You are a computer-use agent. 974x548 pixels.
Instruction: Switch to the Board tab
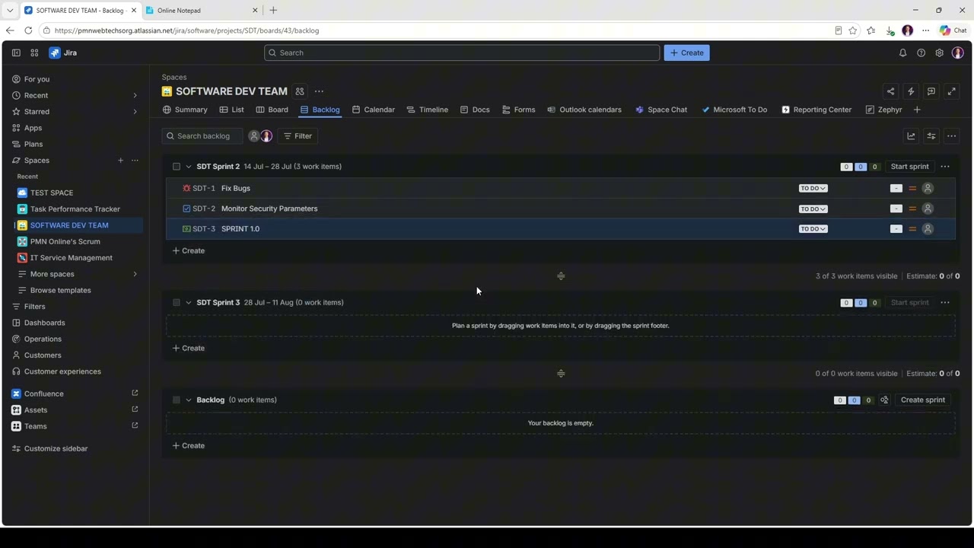click(272, 110)
